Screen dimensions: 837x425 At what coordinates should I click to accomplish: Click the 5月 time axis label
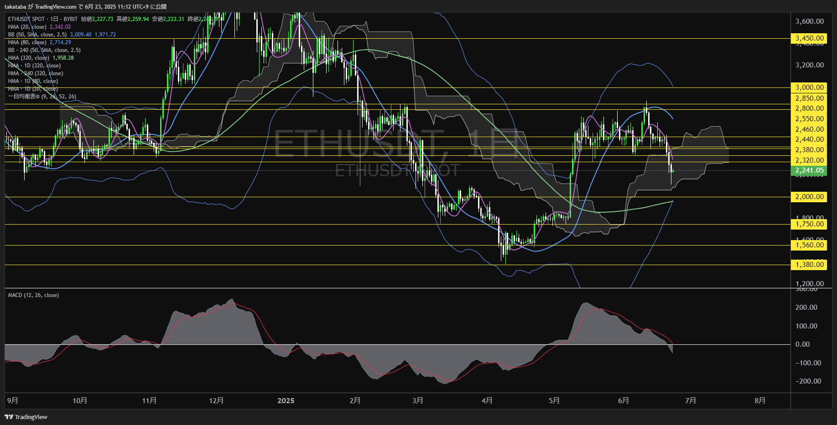click(x=554, y=400)
